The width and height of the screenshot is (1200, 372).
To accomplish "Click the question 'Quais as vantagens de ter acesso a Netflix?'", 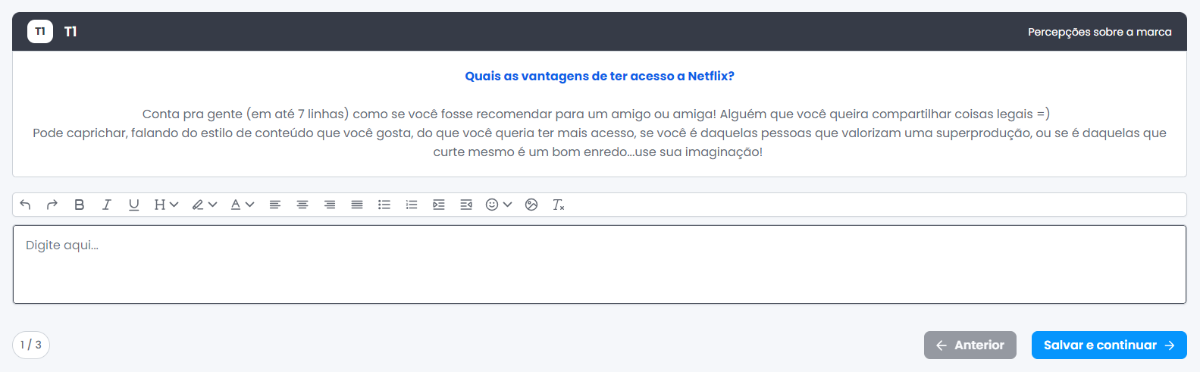I will coord(600,76).
